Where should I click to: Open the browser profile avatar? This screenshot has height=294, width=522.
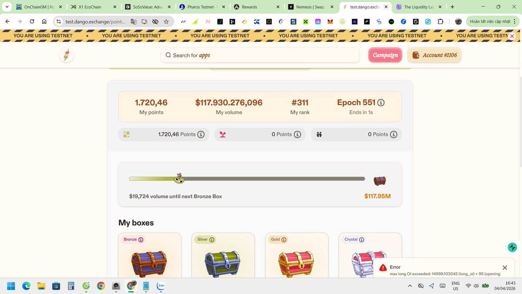(458, 22)
